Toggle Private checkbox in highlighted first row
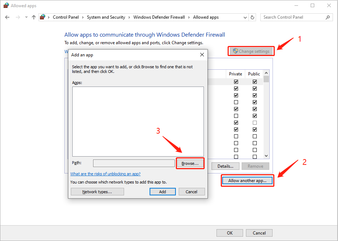 point(236,82)
